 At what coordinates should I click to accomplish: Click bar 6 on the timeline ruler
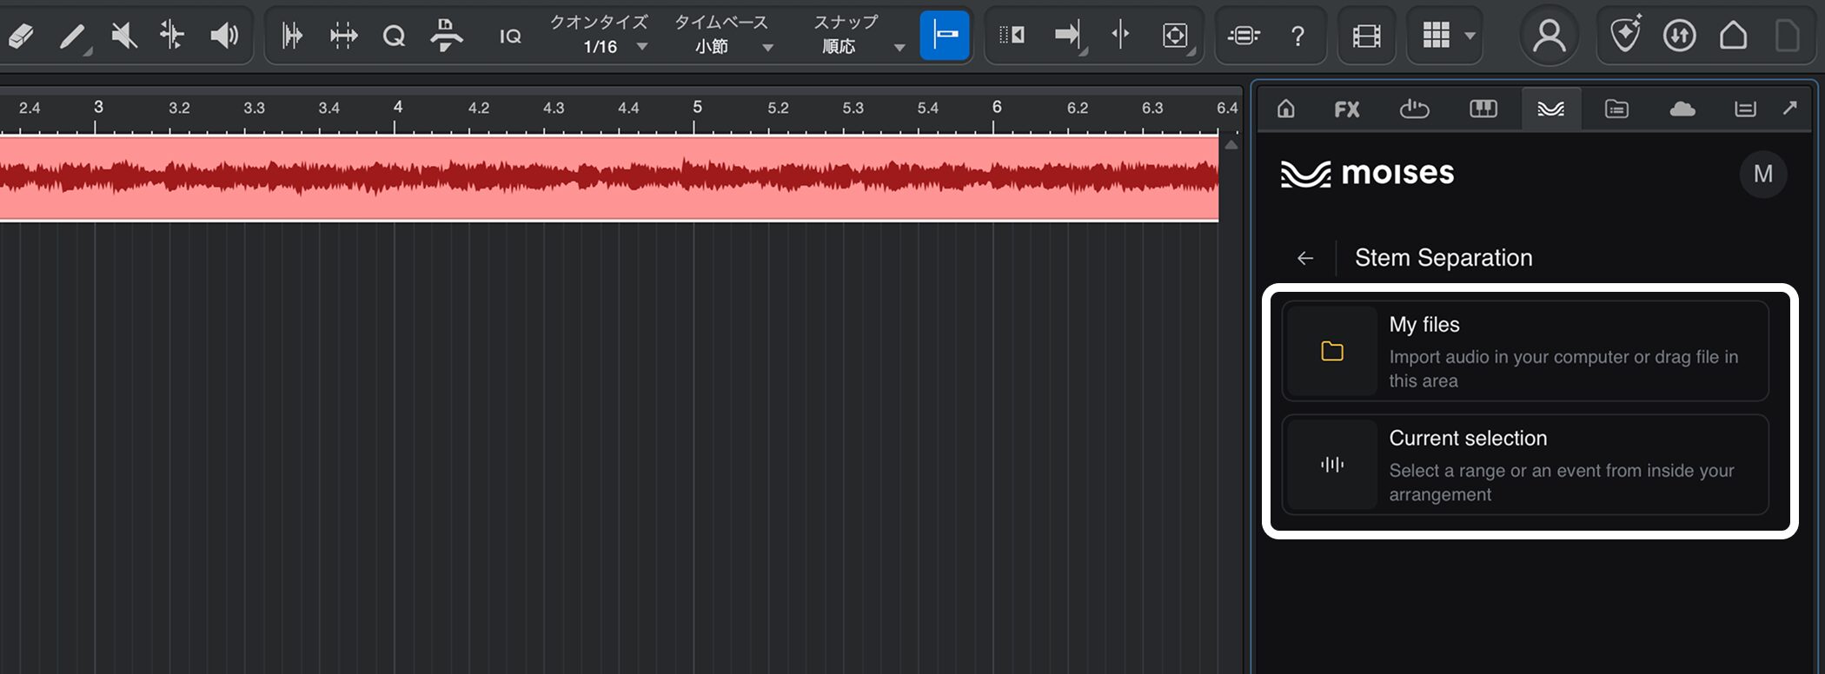coord(997,108)
